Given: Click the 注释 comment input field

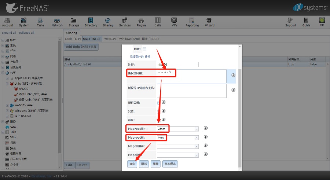Looking at the screenshot, I should (177, 65).
